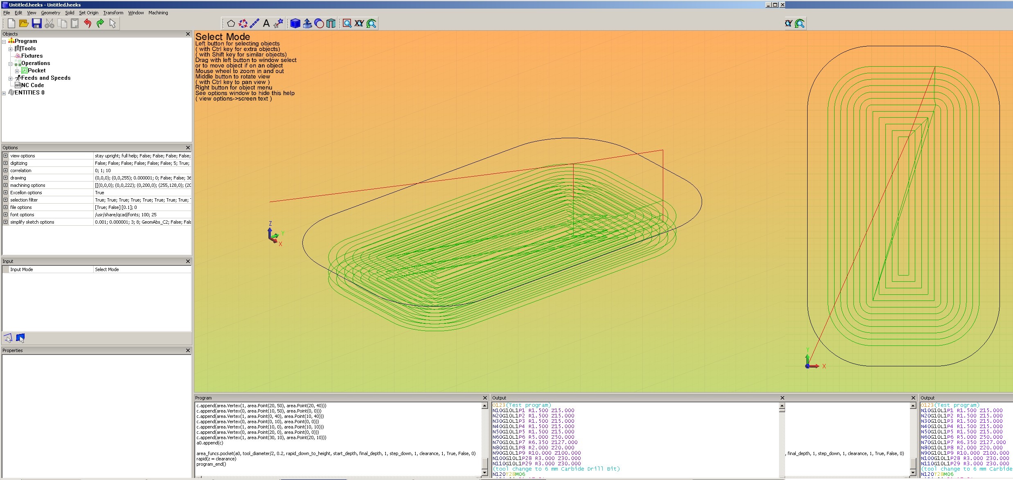Expand the view options row

click(x=5, y=156)
